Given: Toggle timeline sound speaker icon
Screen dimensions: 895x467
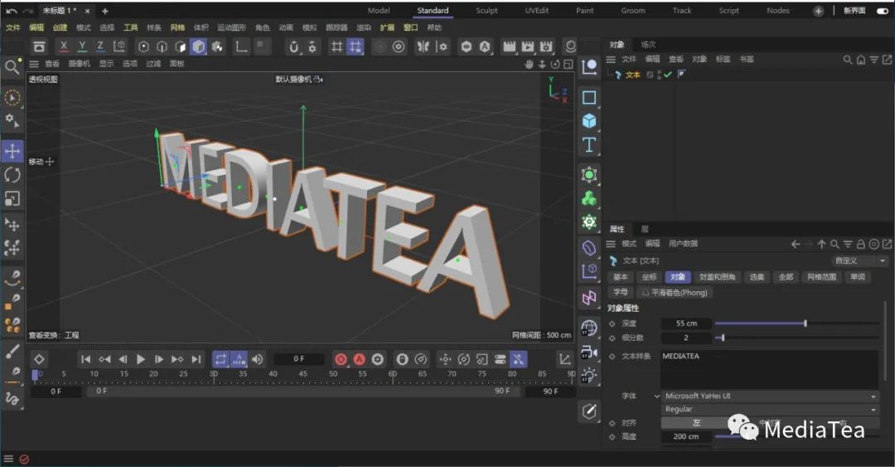Looking at the screenshot, I should tap(258, 359).
